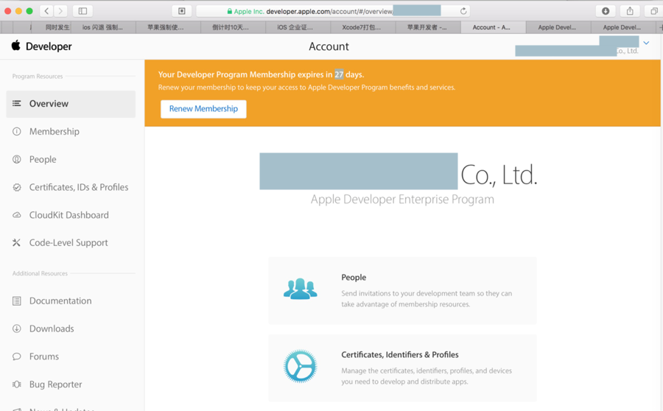Viewport: 663px width, 411px height.
Task: Switch to the 'Xcode7打包...' tab
Action: 362,27
